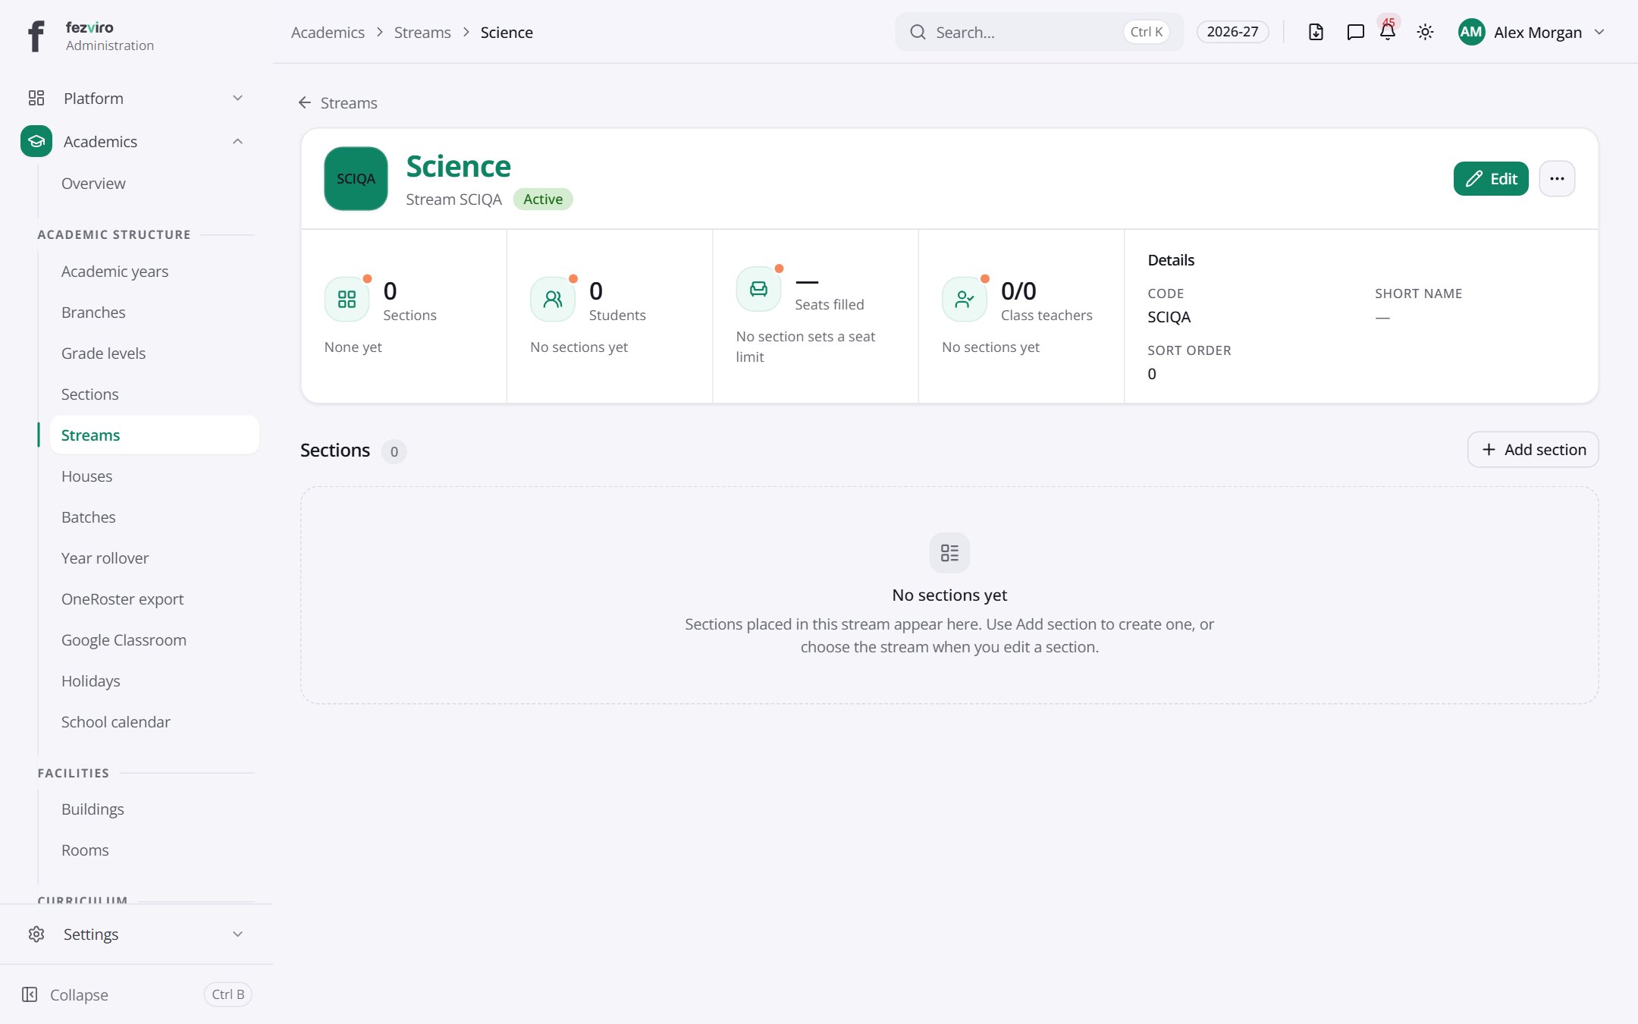Expand the Platform menu chevron

[237, 98]
